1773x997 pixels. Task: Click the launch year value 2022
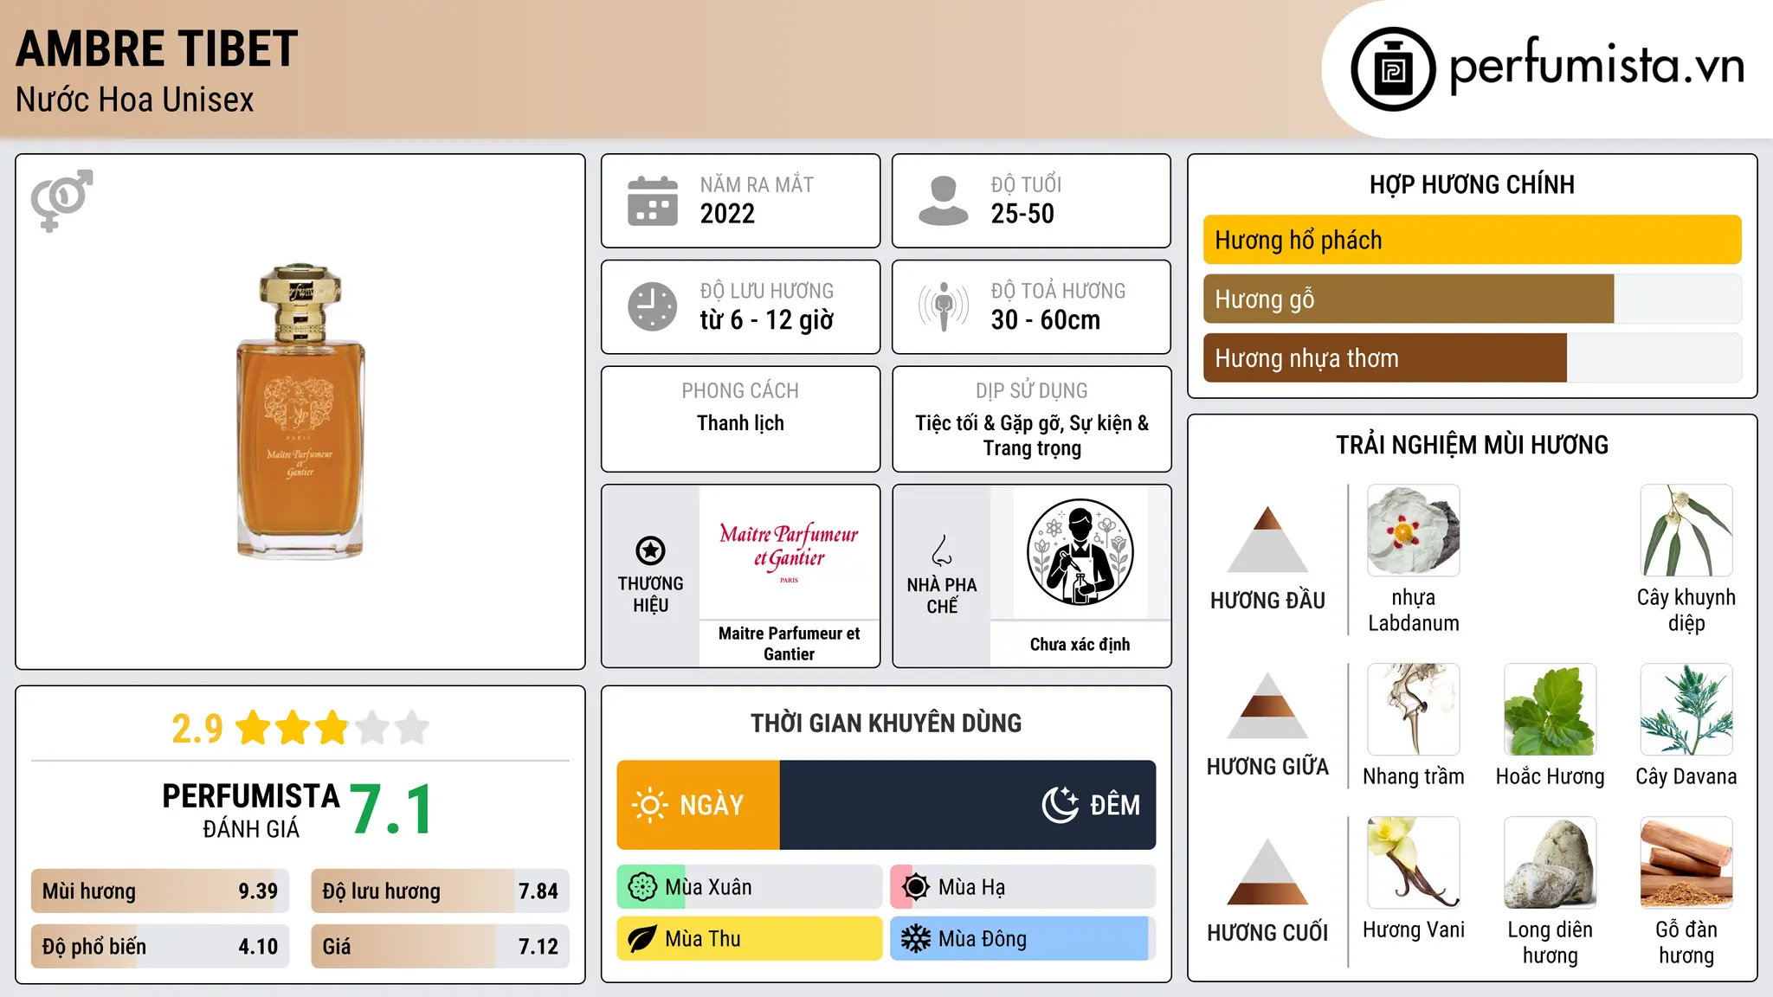click(x=727, y=214)
